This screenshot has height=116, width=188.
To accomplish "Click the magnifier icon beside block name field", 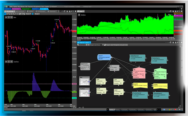I will (x=105, y=45).
